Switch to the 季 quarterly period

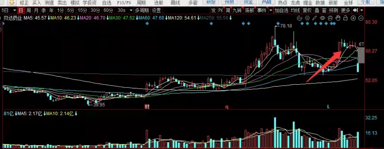click(x=44, y=10)
